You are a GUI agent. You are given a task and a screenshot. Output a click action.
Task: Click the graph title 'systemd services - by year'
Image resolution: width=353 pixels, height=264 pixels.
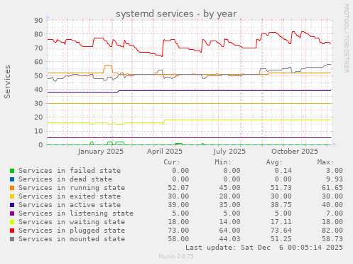point(176,14)
